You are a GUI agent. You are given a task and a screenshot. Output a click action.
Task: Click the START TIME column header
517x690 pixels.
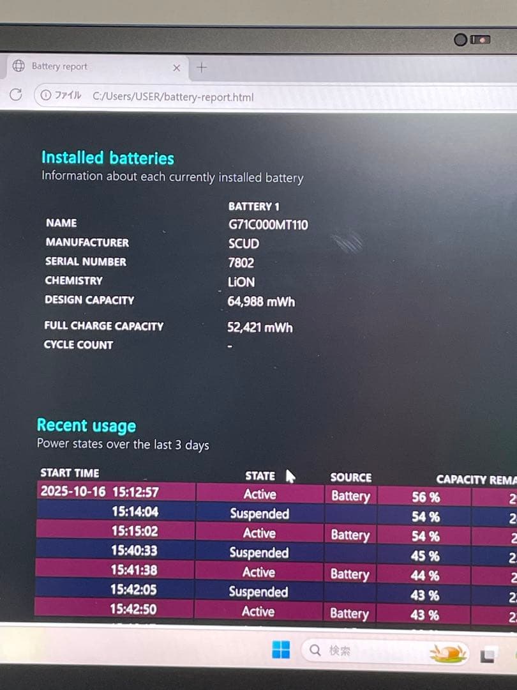click(70, 473)
